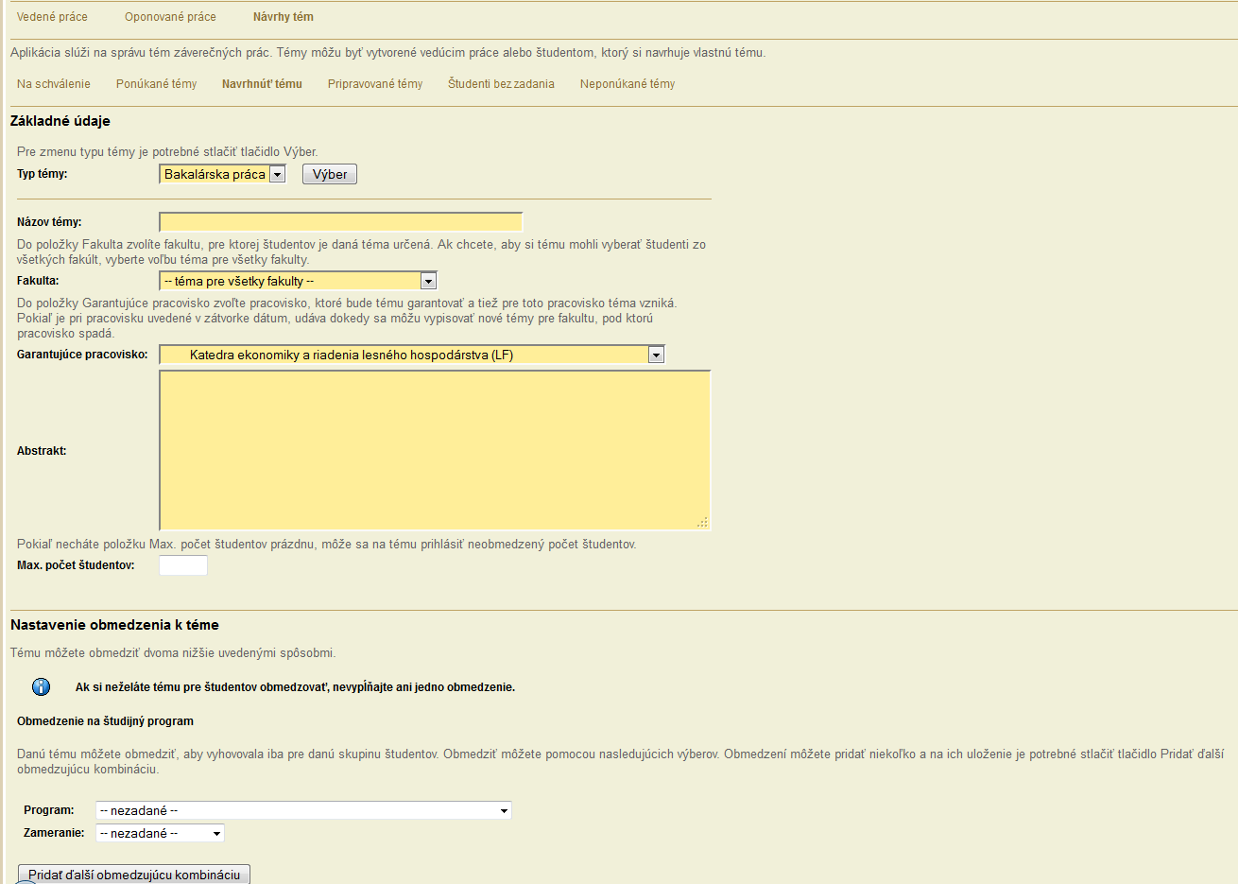1238x884 pixels.
Task: Open Pripravované témy section
Action: tap(375, 84)
